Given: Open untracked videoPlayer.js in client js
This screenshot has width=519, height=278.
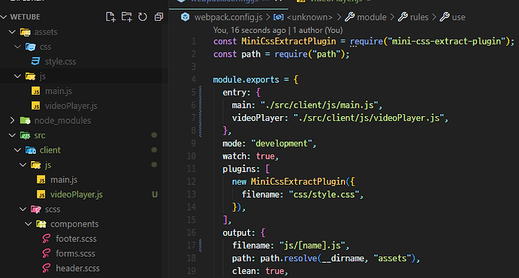Looking at the screenshot, I should tap(76, 194).
